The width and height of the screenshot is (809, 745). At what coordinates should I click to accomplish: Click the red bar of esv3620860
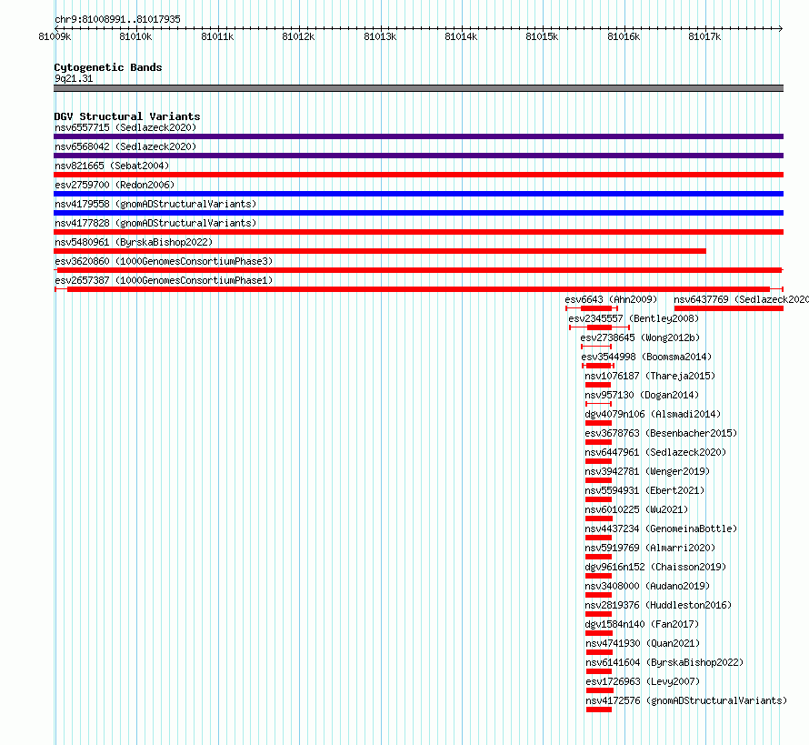(419, 270)
